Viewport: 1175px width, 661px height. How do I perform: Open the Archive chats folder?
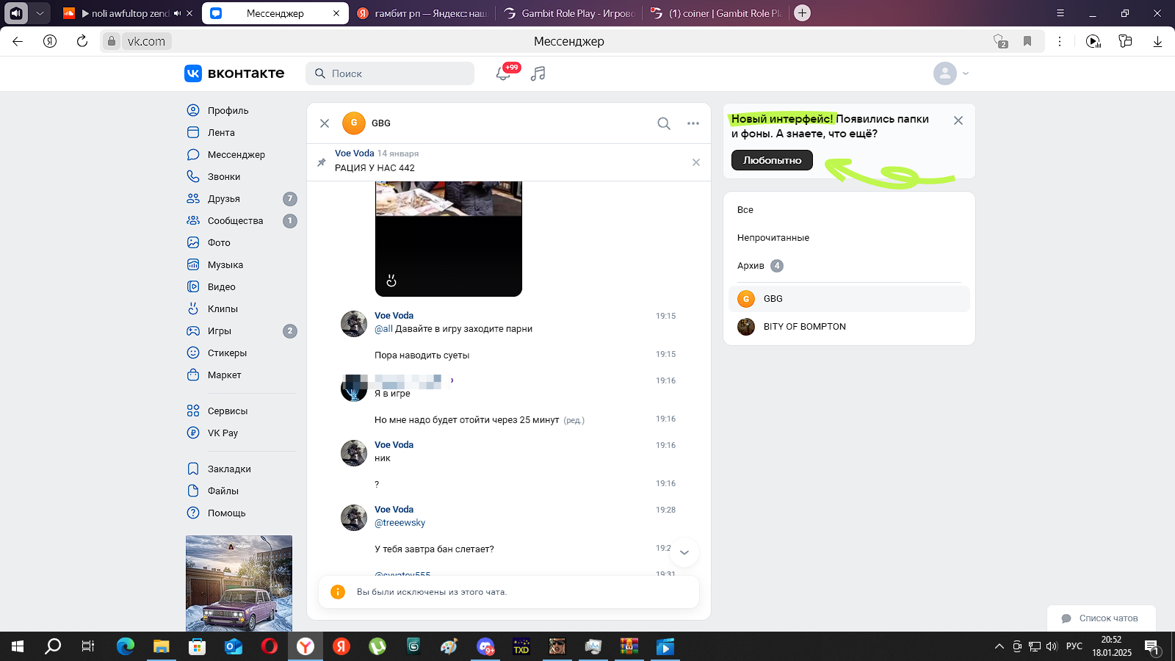click(x=751, y=266)
